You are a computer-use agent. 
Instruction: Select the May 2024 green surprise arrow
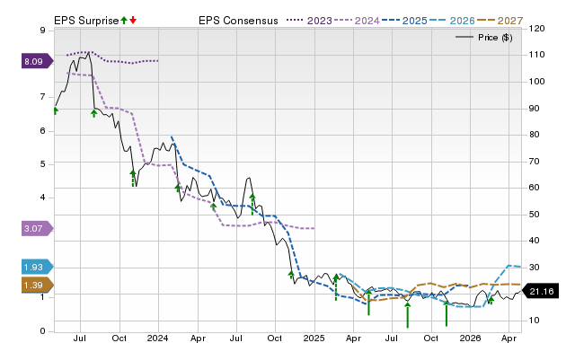point(214,207)
